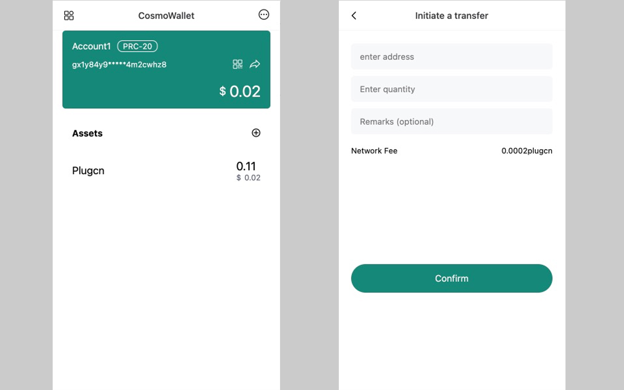624x390 pixels.
Task: Click the Enter quantity field
Action: (x=451, y=89)
